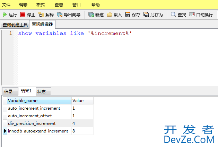Create new query with 新建 icon

pyautogui.click(x=91, y=15)
